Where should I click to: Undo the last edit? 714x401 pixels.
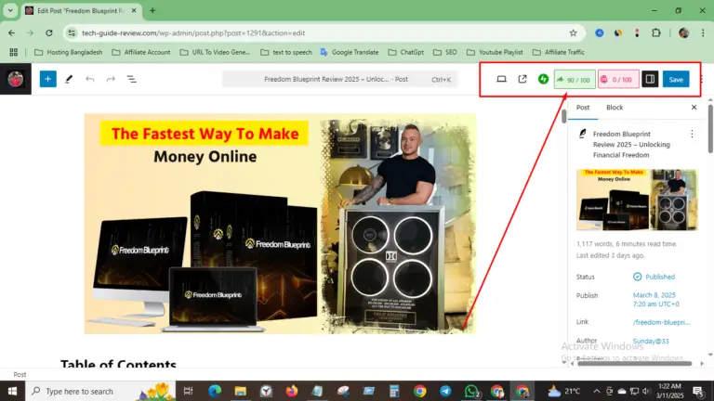click(x=89, y=79)
